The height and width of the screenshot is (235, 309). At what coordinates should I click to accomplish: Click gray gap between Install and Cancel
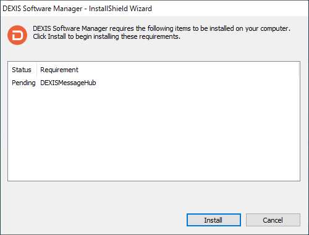[x=243, y=220]
